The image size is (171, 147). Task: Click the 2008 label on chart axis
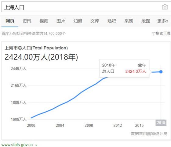[89, 125]
